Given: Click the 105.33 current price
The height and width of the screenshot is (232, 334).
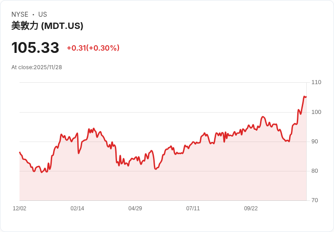Looking at the screenshot, I should [x=35, y=48].
